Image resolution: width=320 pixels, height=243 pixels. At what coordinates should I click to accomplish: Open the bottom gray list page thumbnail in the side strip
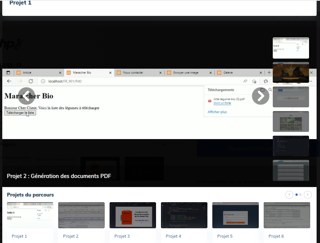coord(291,170)
